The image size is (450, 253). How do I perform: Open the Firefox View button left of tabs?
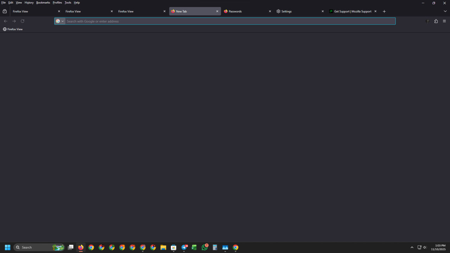point(5,11)
